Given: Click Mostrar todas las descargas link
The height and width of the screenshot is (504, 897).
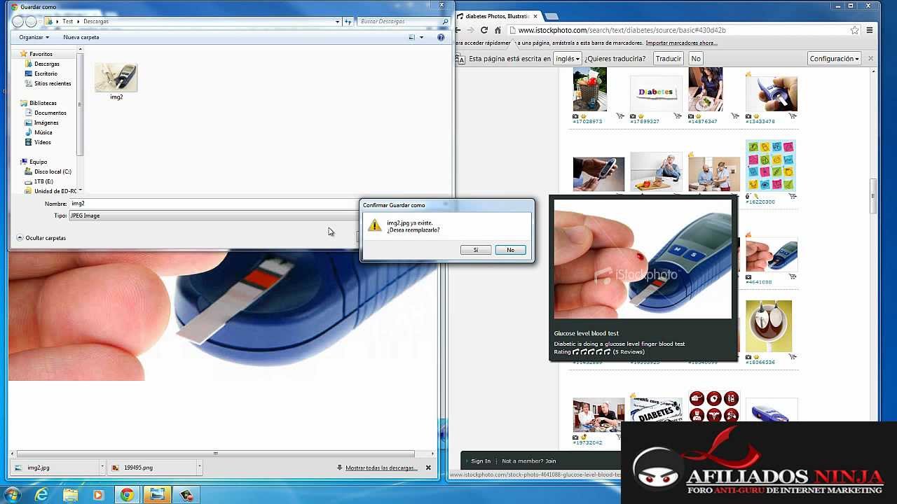Looking at the screenshot, I should click(381, 468).
